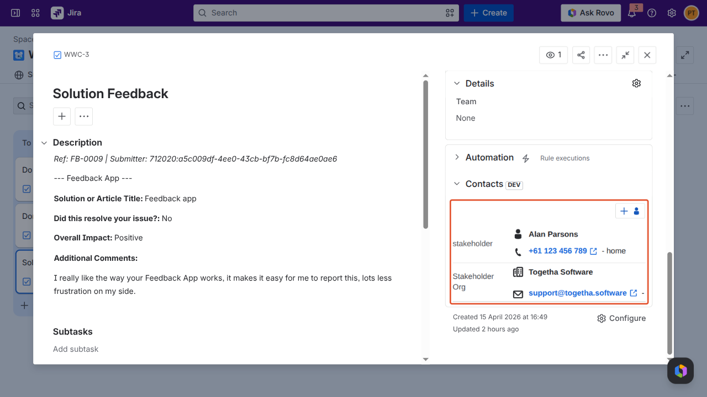Screen dimensions: 707x397
Task: Click the Configure link with gear
Action: [x=621, y=319]
